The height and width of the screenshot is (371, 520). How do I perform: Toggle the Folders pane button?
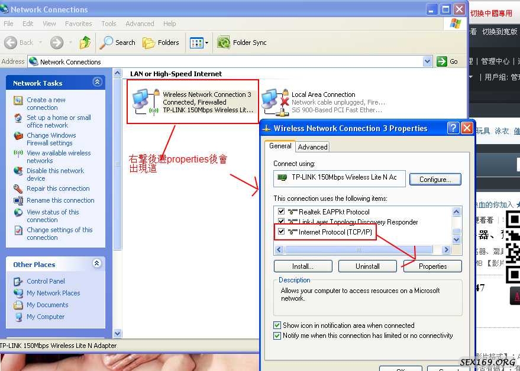tap(160, 43)
